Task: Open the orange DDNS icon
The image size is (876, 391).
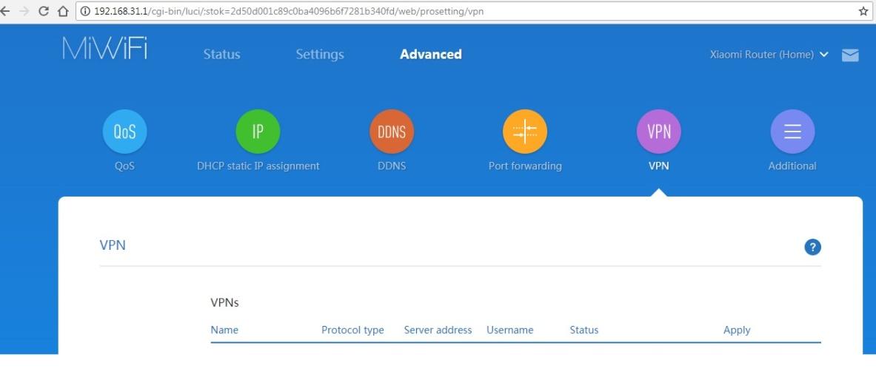Action: [391, 133]
